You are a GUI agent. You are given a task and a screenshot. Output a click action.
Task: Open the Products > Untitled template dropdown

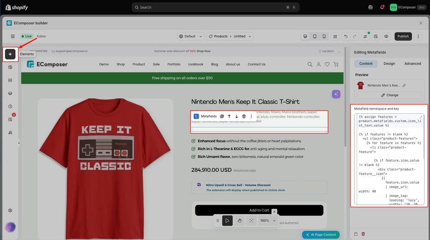pos(230,36)
